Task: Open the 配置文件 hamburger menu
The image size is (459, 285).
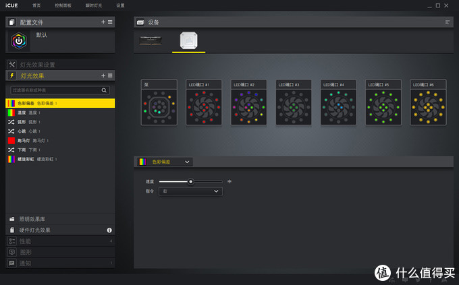Action: [110, 22]
